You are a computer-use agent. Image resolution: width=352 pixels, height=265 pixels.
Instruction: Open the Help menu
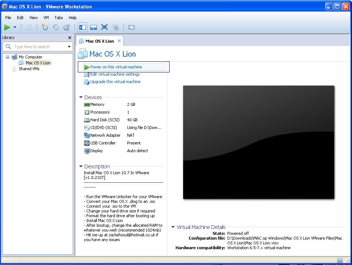[x=73, y=18]
